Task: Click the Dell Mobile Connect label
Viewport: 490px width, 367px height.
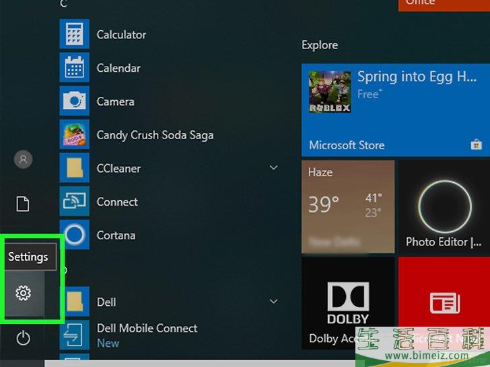Action: [x=147, y=328]
